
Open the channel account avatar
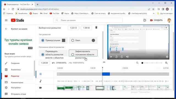click(169, 20)
